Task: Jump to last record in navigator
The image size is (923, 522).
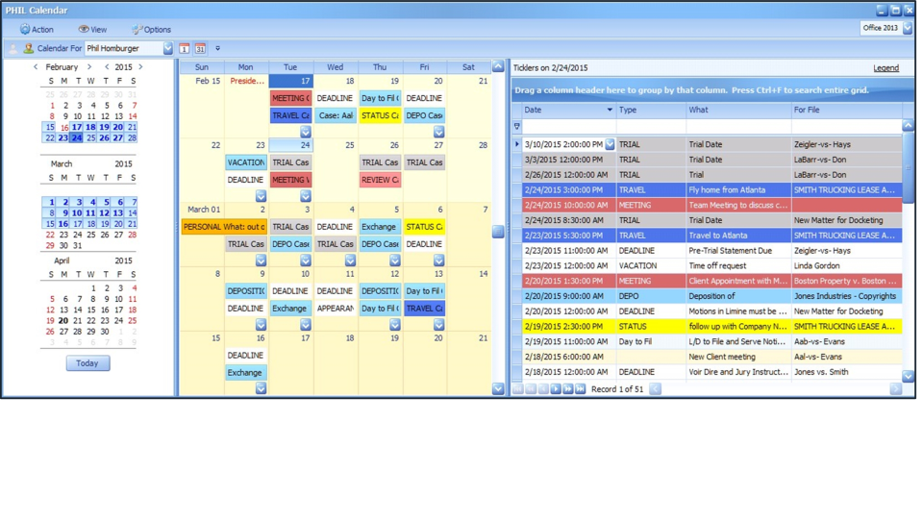Action: [x=580, y=389]
